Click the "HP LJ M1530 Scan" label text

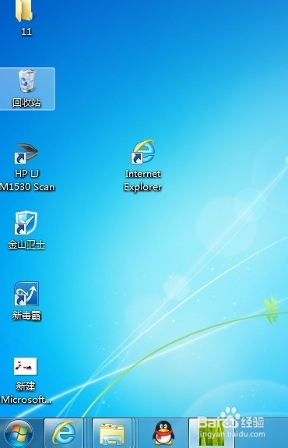point(27,180)
